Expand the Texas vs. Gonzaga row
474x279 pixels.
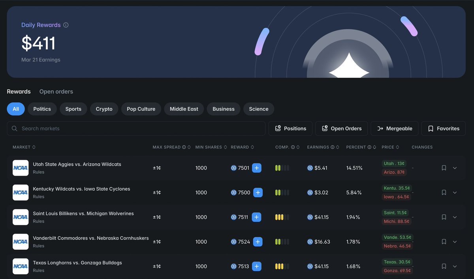(x=455, y=266)
